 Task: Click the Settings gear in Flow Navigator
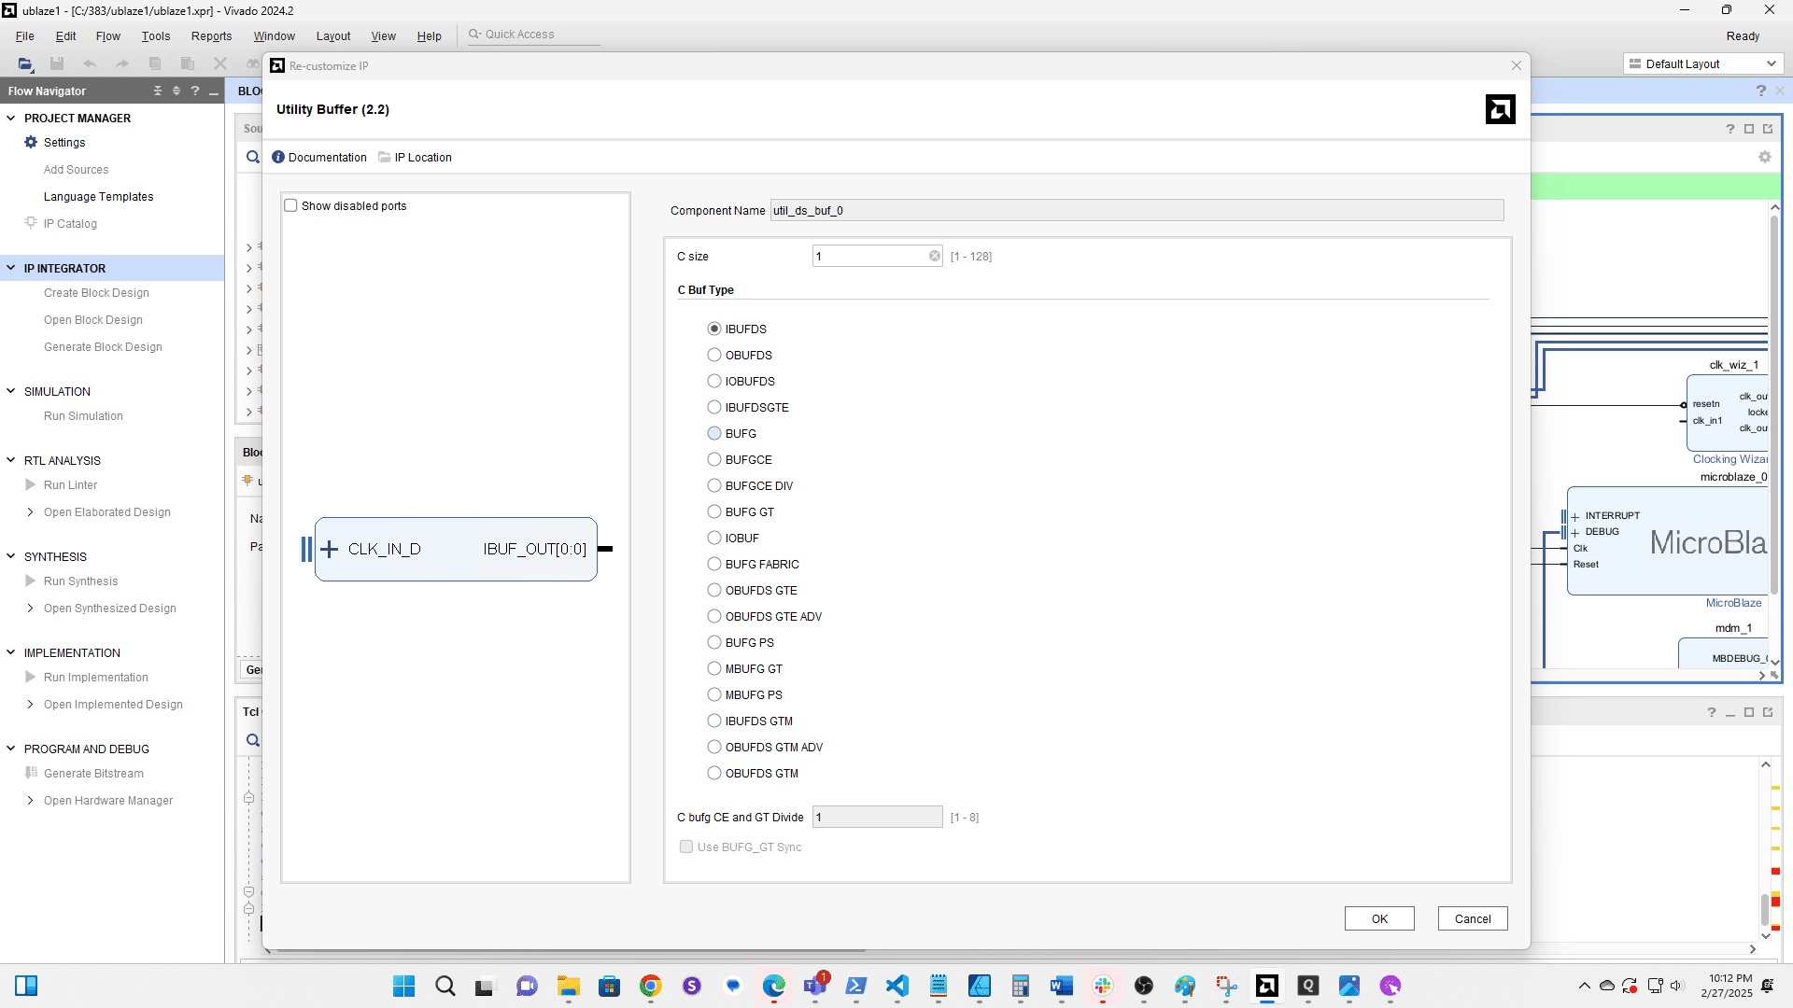pyautogui.click(x=31, y=142)
